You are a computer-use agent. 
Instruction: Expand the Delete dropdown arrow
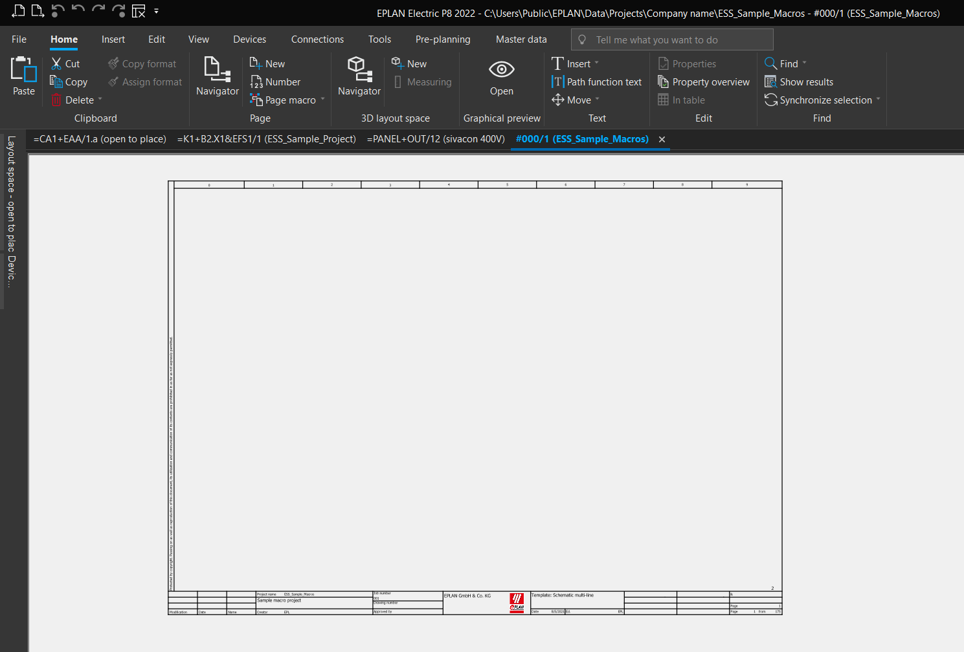click(x=100, y=100)
